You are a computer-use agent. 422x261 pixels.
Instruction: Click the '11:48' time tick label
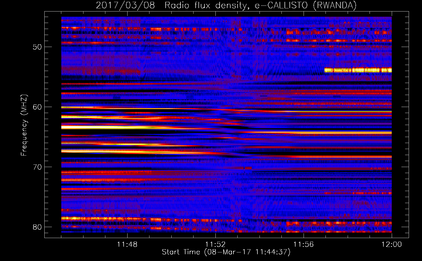[x=127, y=245]
